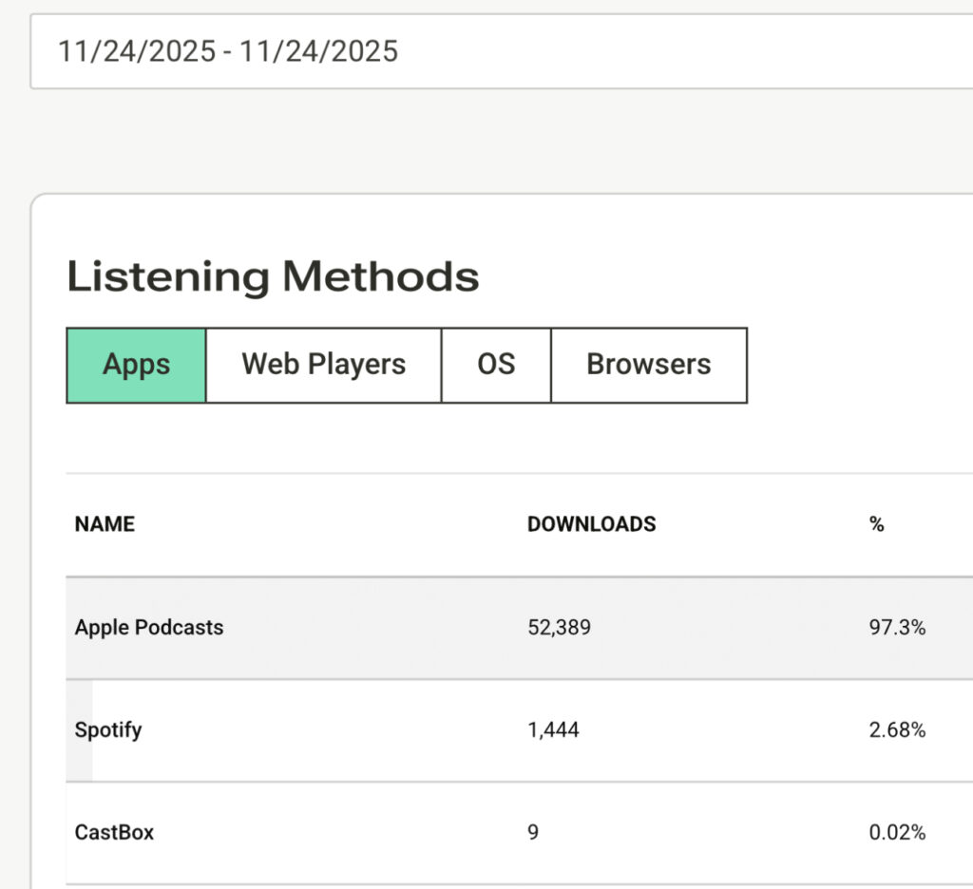Viewport: 973px width, 889px height.
Task: Open the OS tab
Action: pos(496,365)
